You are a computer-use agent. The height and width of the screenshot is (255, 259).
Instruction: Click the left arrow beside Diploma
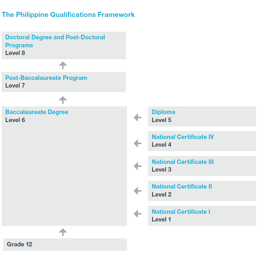(x=137, y=117)
